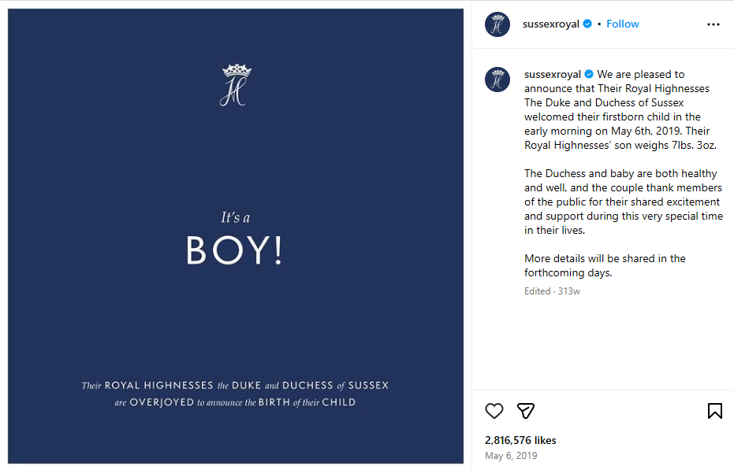Click the May 6, 2019 post date
This screenshot has height=470, width=734.
pyautogui.click(x=511, y=456)
